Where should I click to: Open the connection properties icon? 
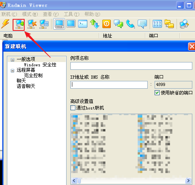pyautogui.click(x=44, y=24)
